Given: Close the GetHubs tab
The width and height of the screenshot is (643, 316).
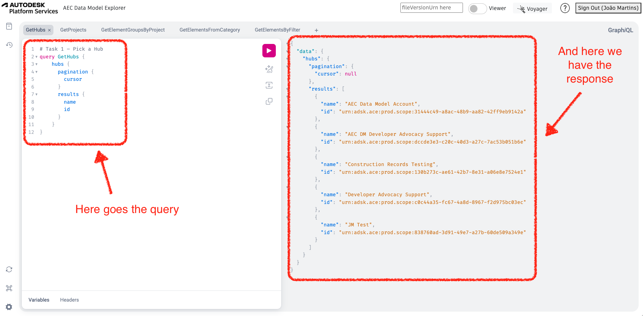Looking at the screenshot, I should click(49, 30).
